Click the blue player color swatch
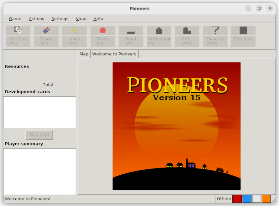Screen dimensions: 279x206 (x=247, y=199)
